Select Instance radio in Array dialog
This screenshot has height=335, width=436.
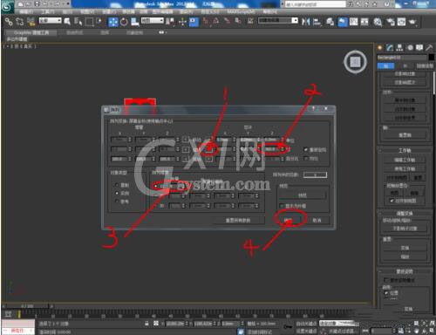pyautogui.click(x=117, y=193)
